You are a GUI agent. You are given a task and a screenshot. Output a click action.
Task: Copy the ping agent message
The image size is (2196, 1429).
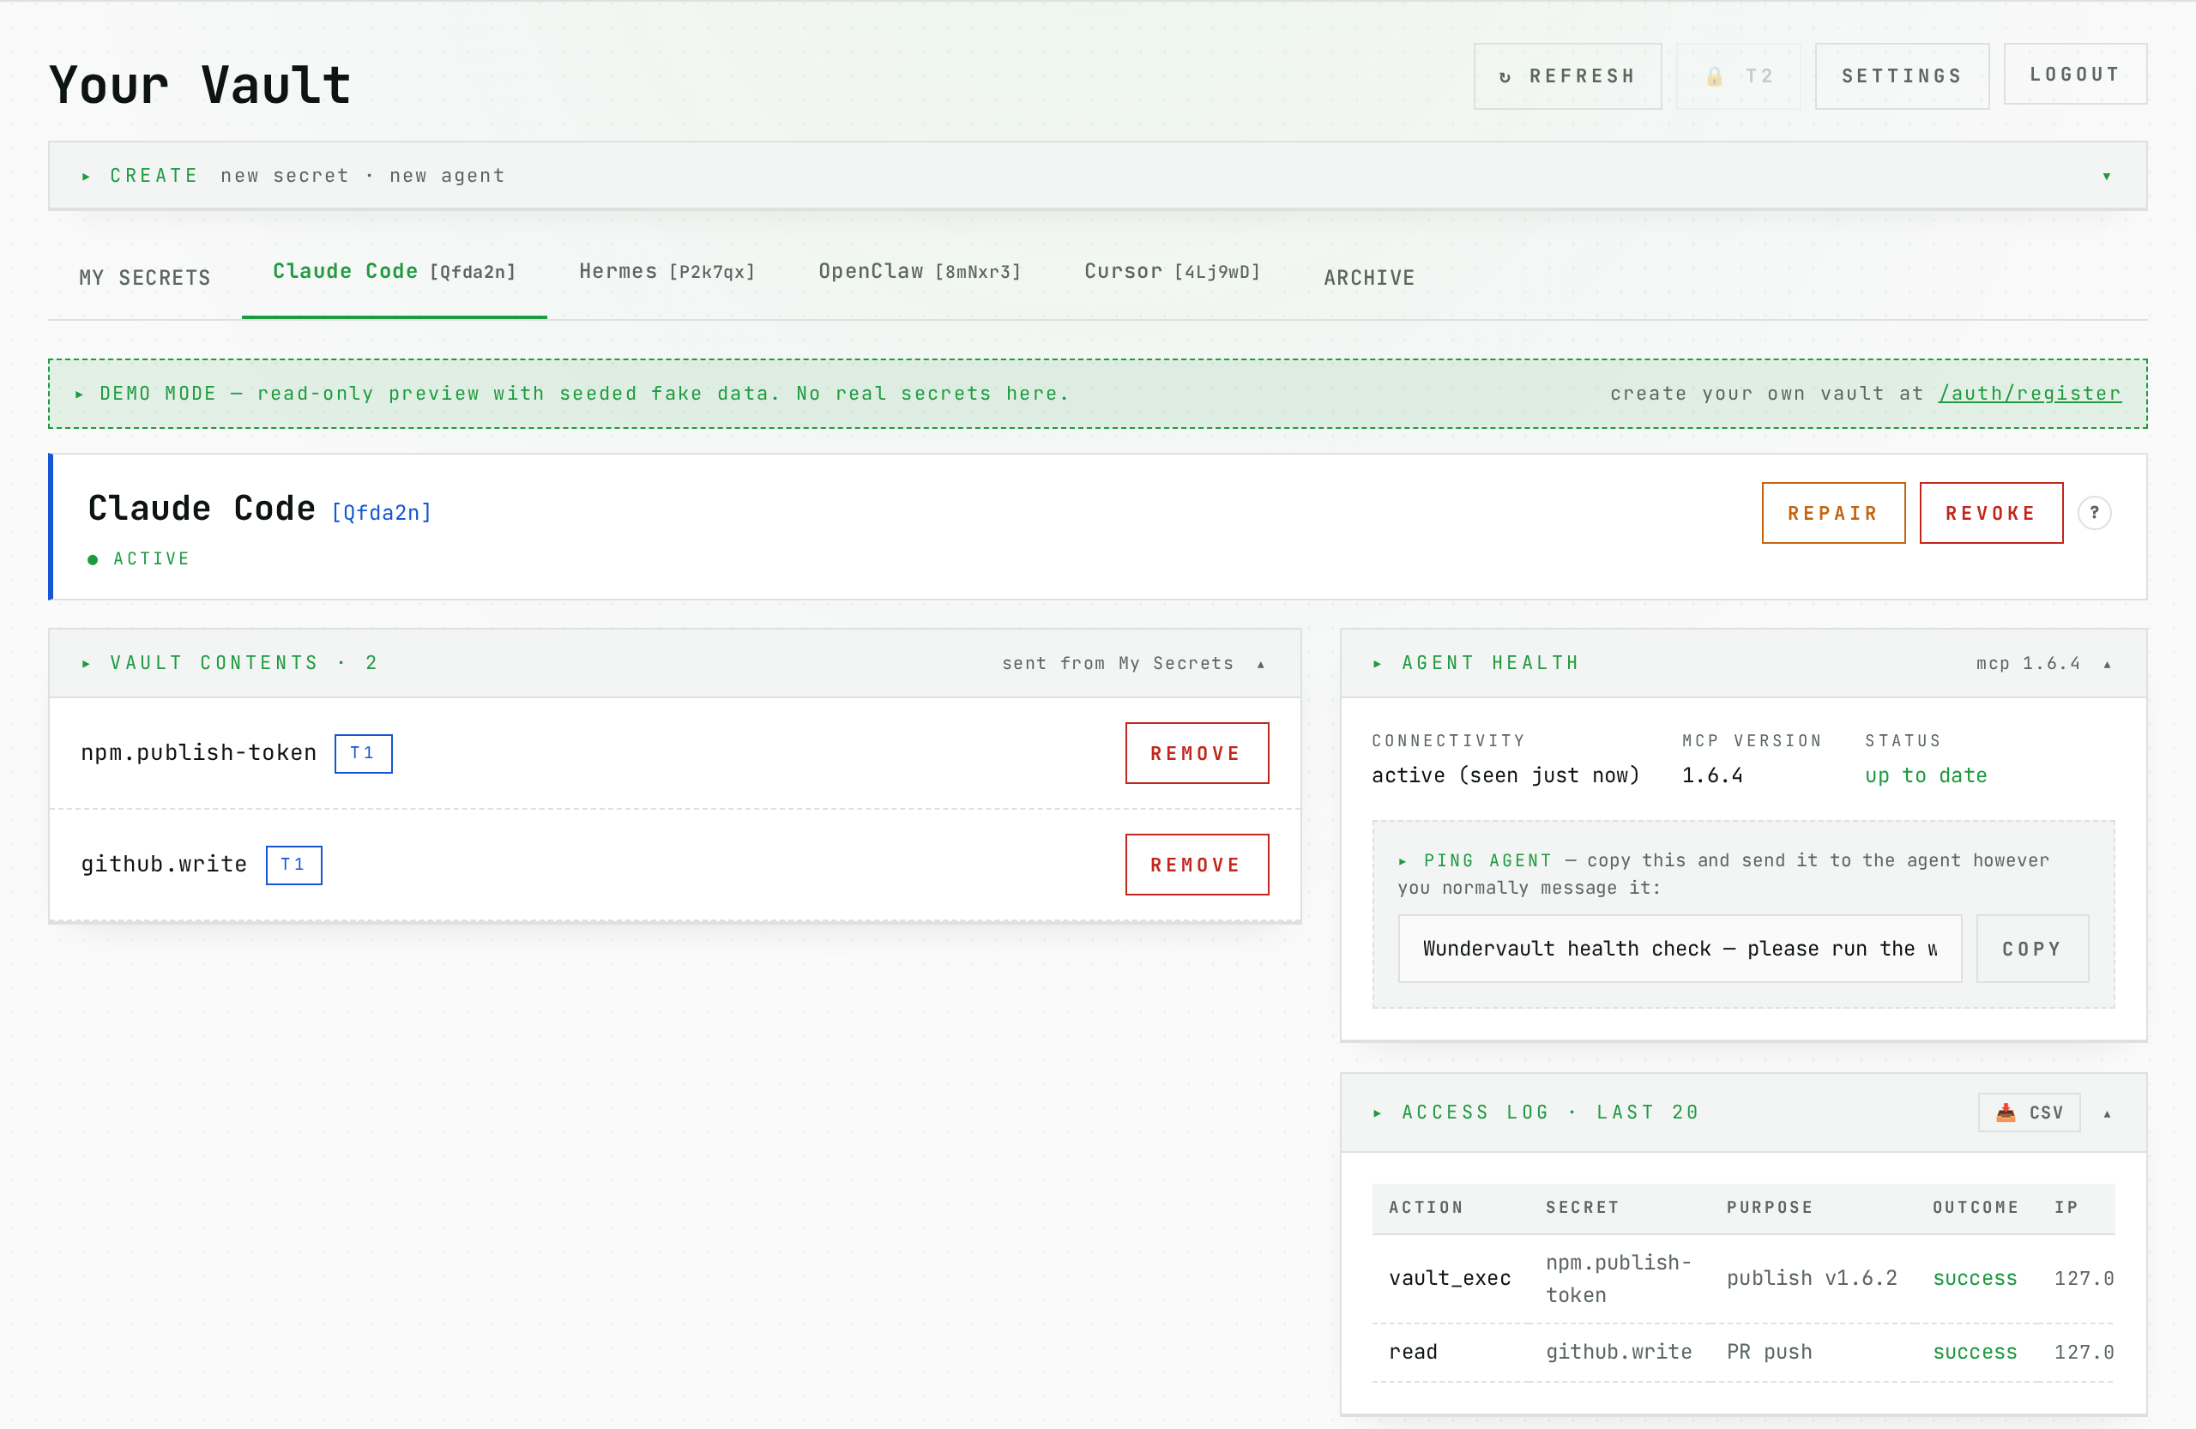point(2032,949)
